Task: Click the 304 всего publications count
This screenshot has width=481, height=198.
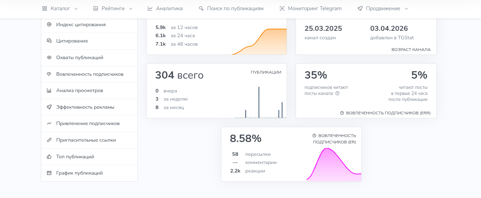Action: coord(179,75)
